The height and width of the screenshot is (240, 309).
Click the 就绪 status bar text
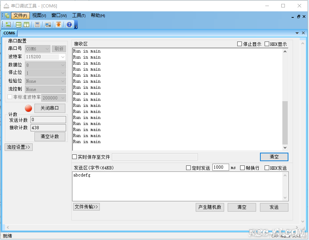7,236
